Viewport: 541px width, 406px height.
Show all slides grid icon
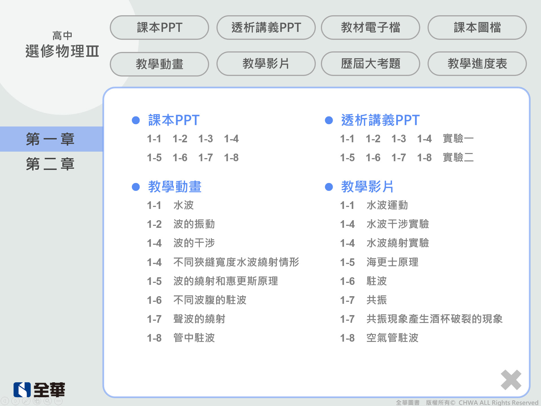[x=37, y=401]
